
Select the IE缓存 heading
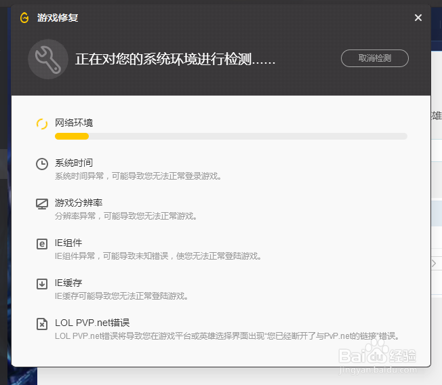tap(68, 283)
